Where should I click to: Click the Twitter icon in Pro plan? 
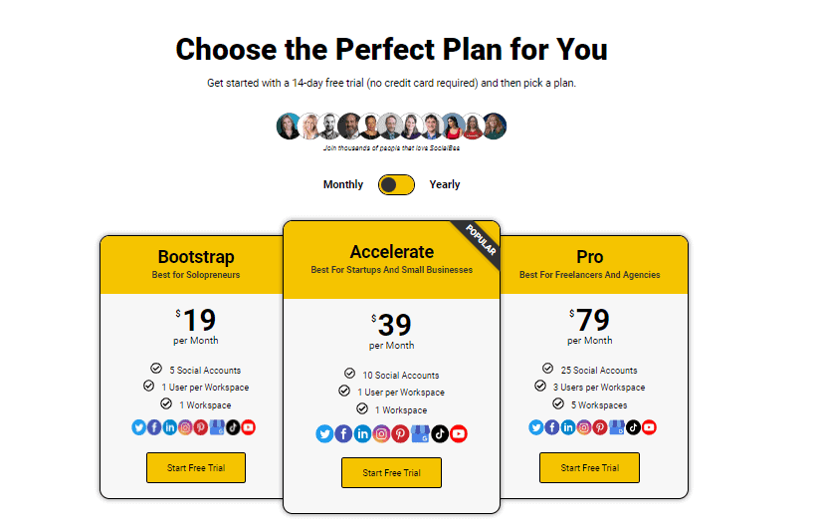coord(536,427)
